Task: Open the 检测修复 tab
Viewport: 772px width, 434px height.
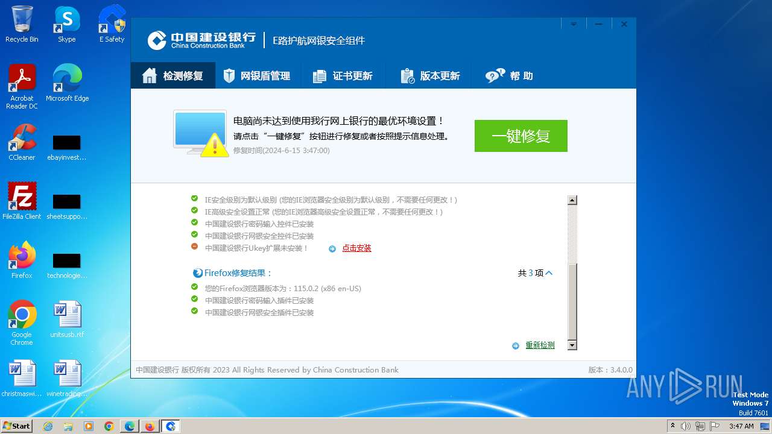Action: (x=172, y=76)
